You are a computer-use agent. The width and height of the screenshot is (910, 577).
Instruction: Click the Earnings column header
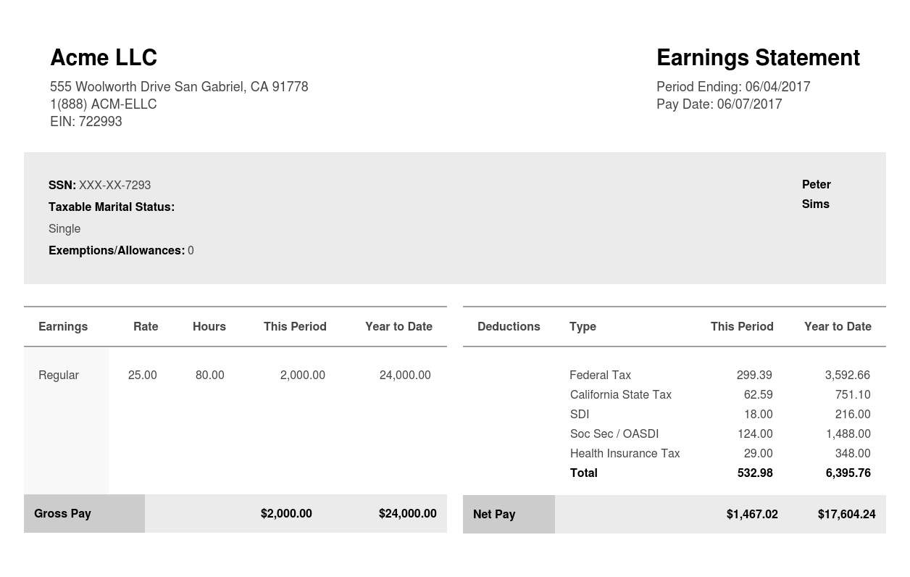[x=63, y=327]
